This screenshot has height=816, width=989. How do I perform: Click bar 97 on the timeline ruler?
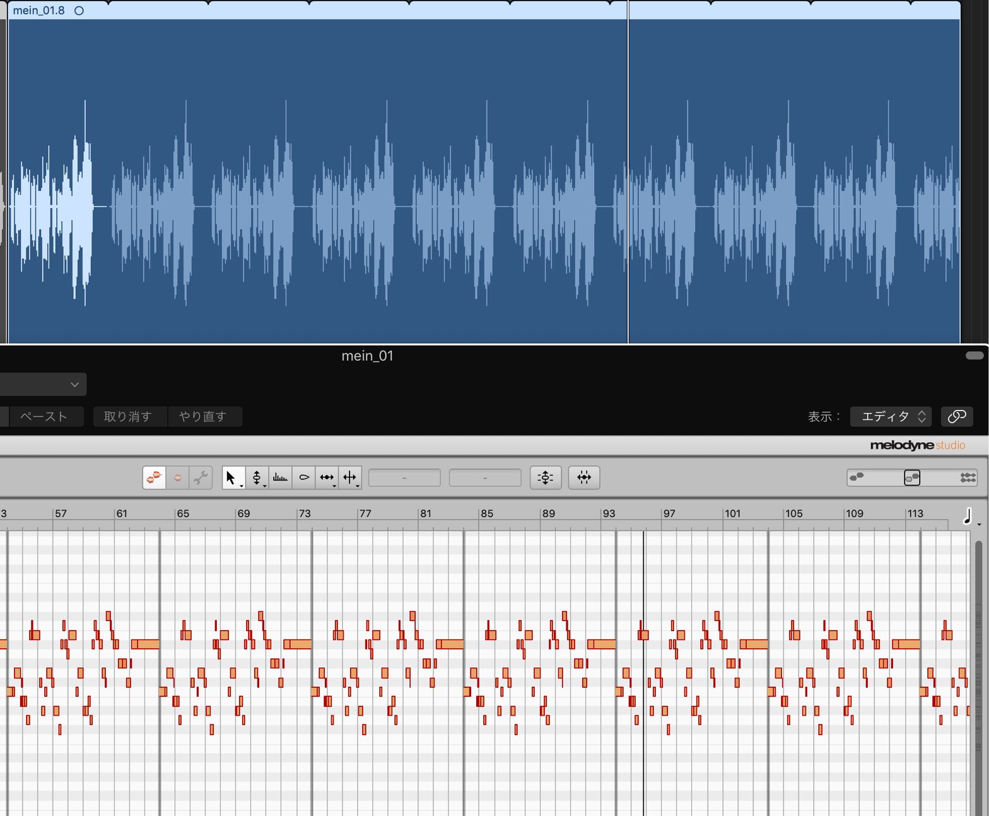[669, 513]
